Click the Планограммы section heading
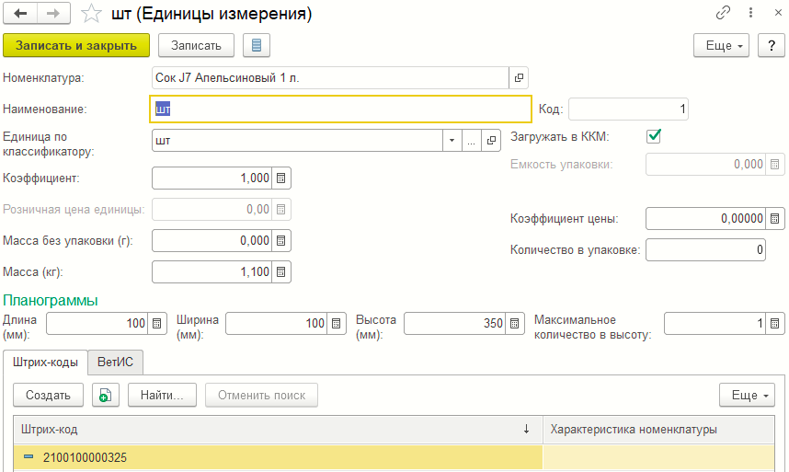This screenshot has height=472, width=789. tap(51, 301)
